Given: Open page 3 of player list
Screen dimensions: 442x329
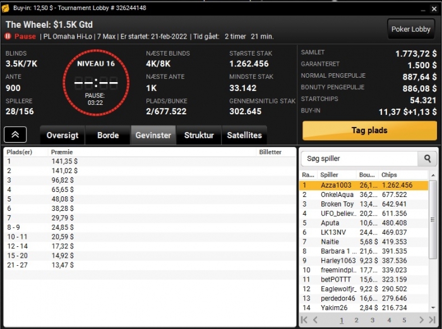Looking at the screenshot, I should (373, 320).
